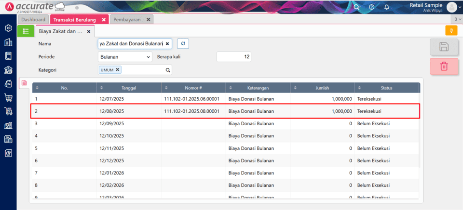463x210 pixels.
Task: Click the orange lightbulb hint icon
Action: (x=451, y=31)
